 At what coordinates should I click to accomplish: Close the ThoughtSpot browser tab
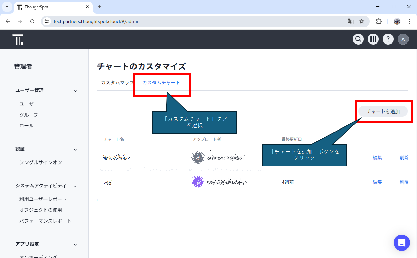click(87, 7)
